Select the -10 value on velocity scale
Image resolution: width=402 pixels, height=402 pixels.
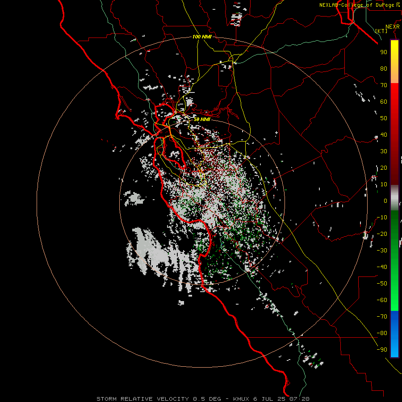pyautogui.click(x=382, y=218)
